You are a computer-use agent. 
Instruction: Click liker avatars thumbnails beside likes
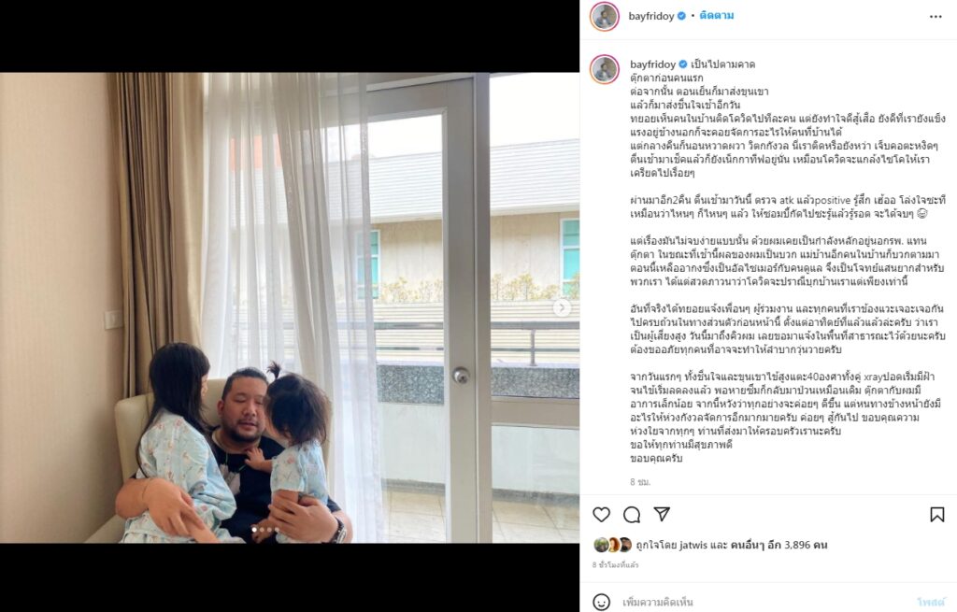click(612, 545)
